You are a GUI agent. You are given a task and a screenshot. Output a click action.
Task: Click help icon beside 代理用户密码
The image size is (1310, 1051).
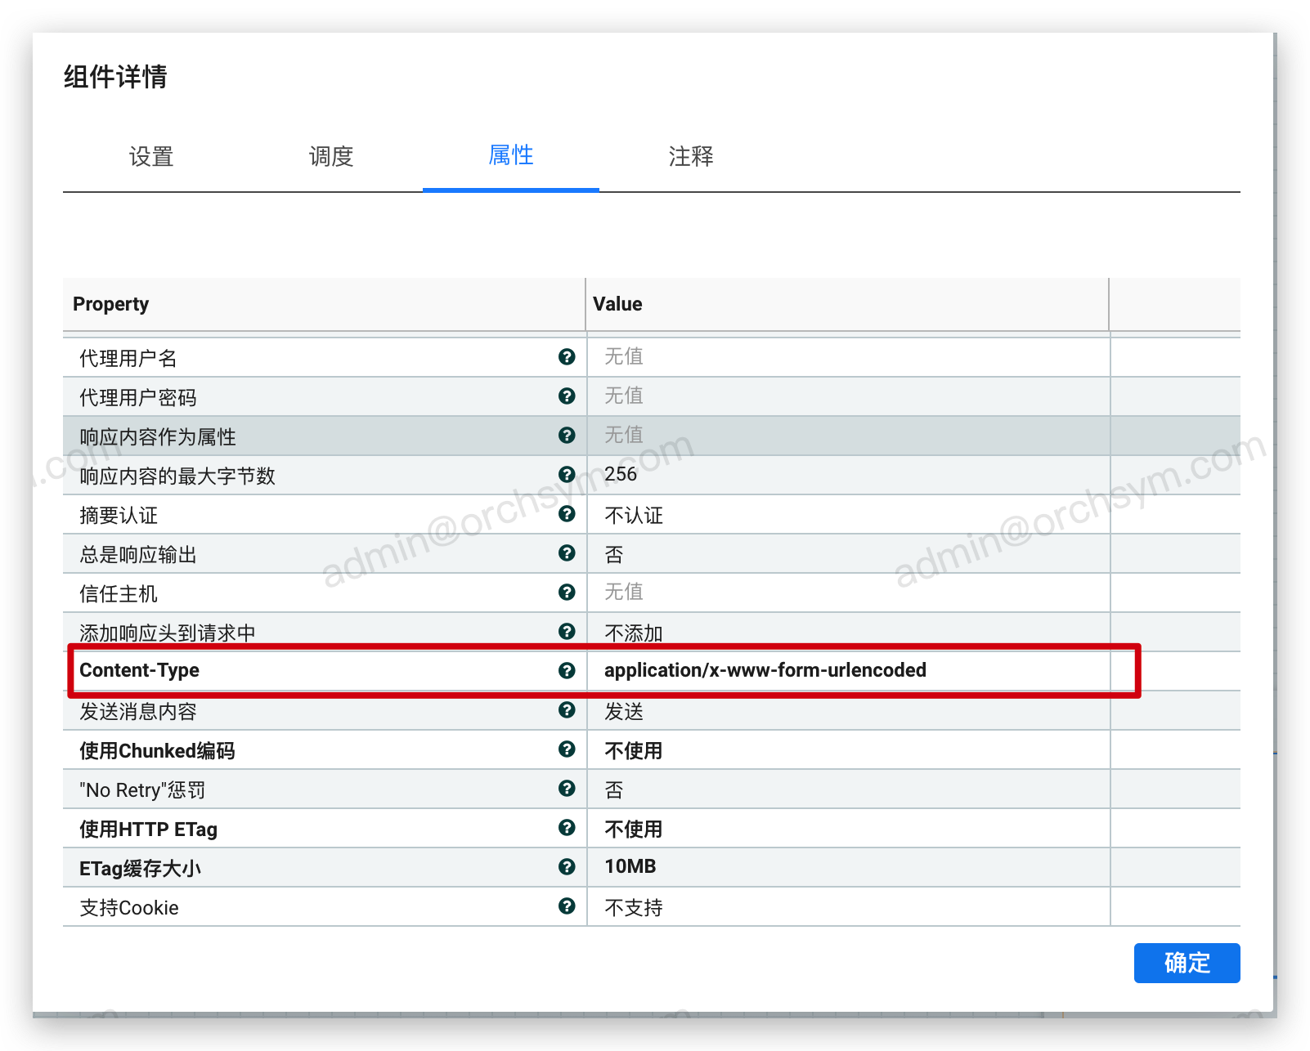tap(567, 396)
